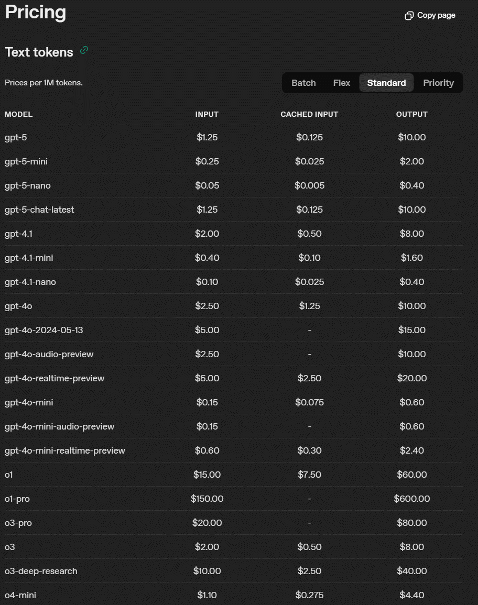
Task: Select the gpt-5 model row name
Action: click(x=16, y=137)
